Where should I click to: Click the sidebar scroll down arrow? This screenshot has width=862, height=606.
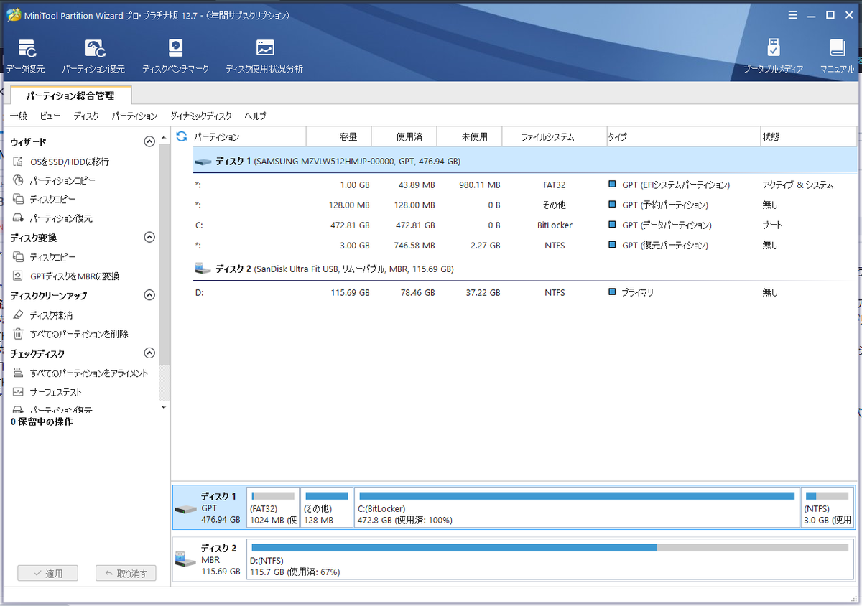[x=164, y=407]
